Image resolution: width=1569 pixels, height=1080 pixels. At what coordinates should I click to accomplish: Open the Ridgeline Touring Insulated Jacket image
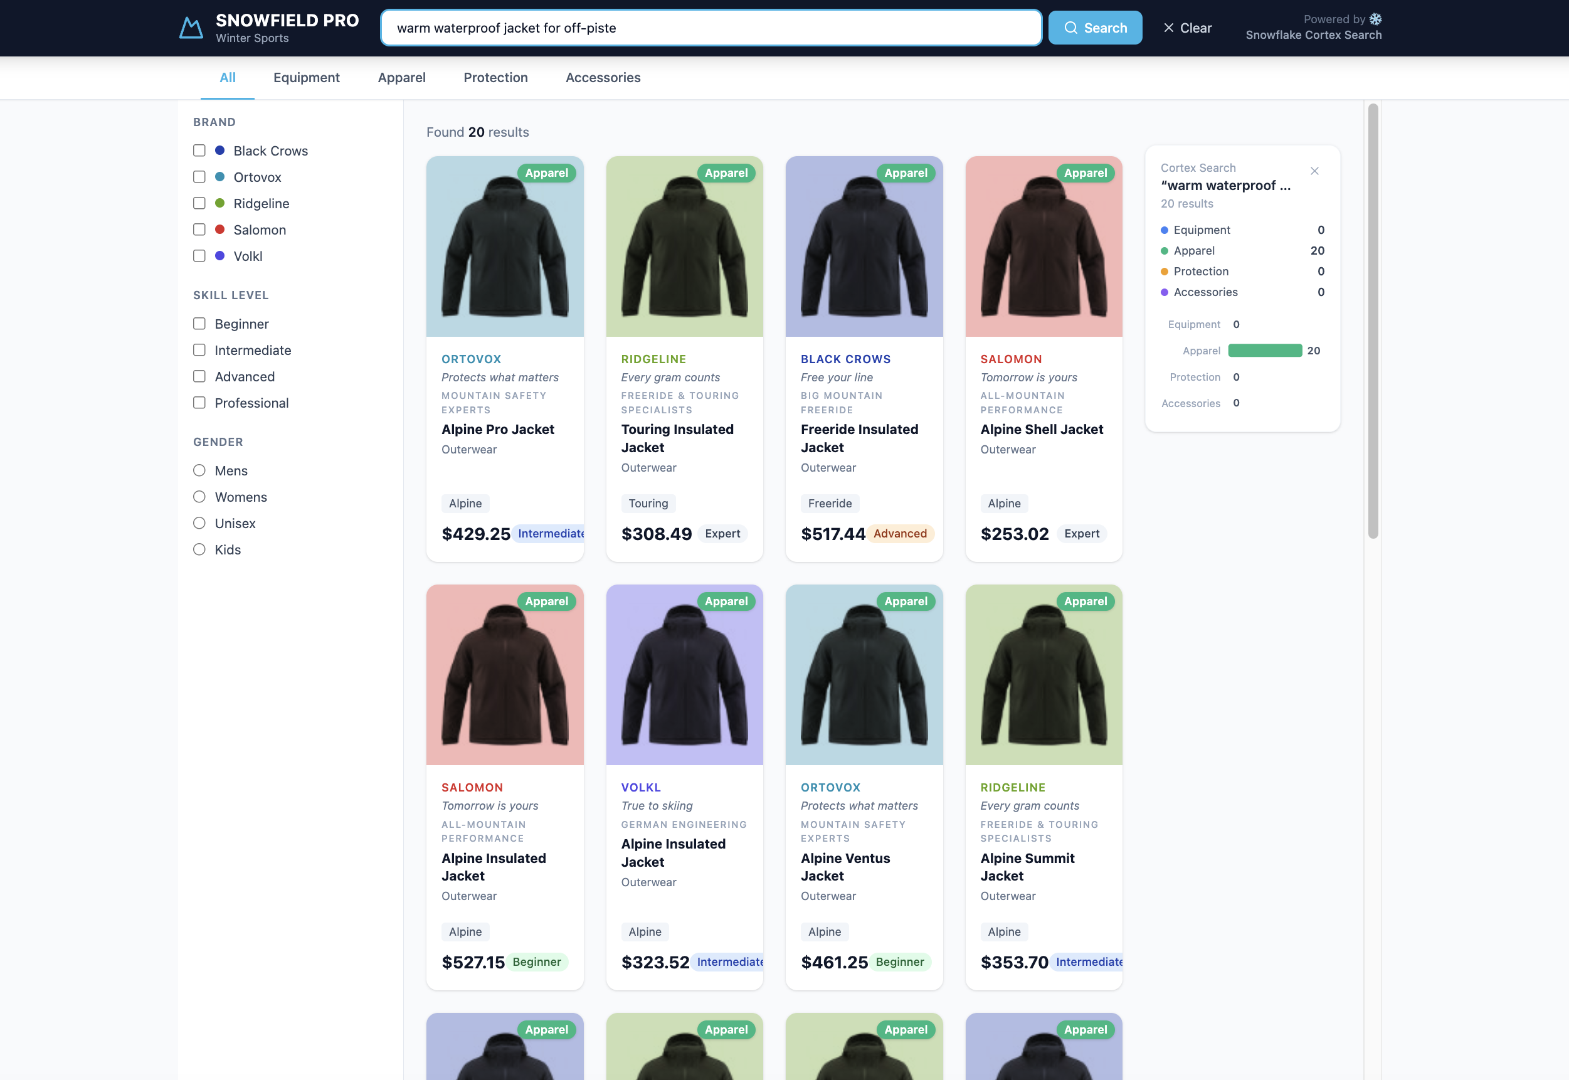click(684, 247)
